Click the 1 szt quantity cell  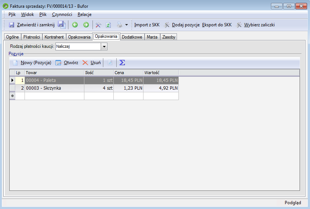pyautogui.click(x=99, y=80)
